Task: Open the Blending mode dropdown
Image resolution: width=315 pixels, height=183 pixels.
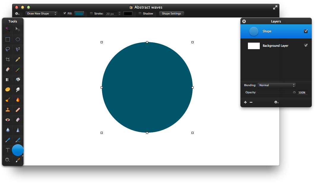Action: (x=276, y=85)
